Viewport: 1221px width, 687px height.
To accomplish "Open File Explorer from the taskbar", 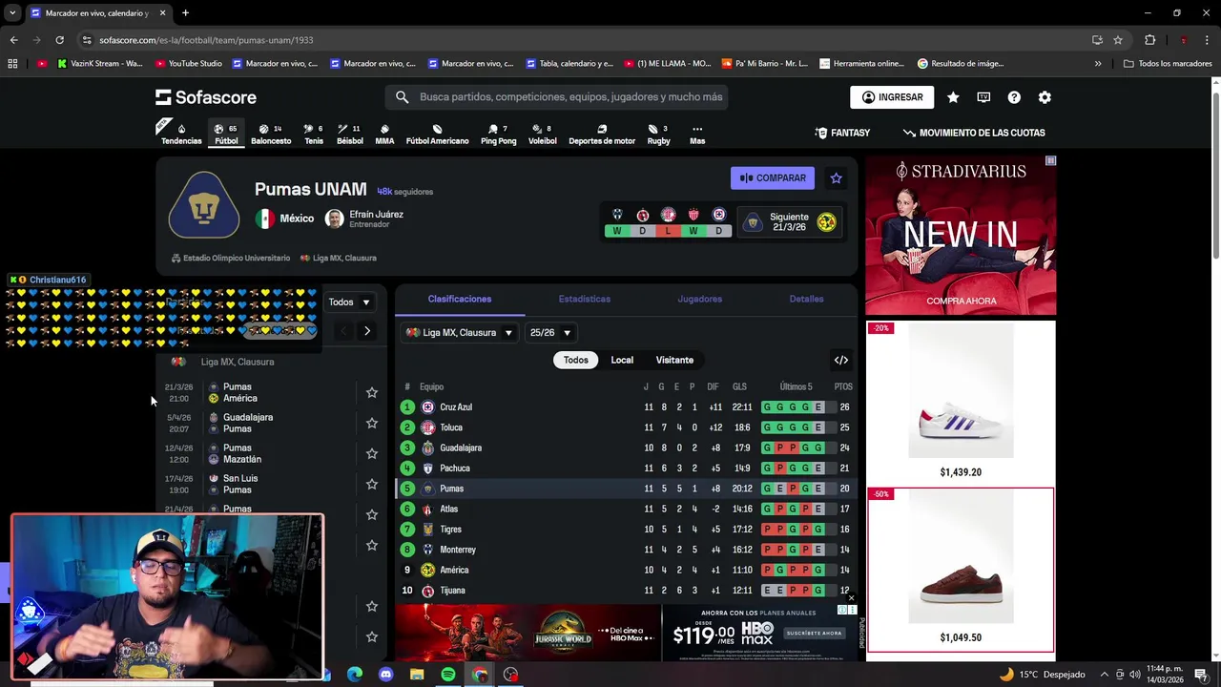I will point(417,675).
